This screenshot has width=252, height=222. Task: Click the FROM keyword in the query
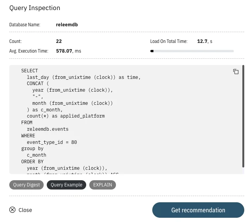[x=27, y=123]
